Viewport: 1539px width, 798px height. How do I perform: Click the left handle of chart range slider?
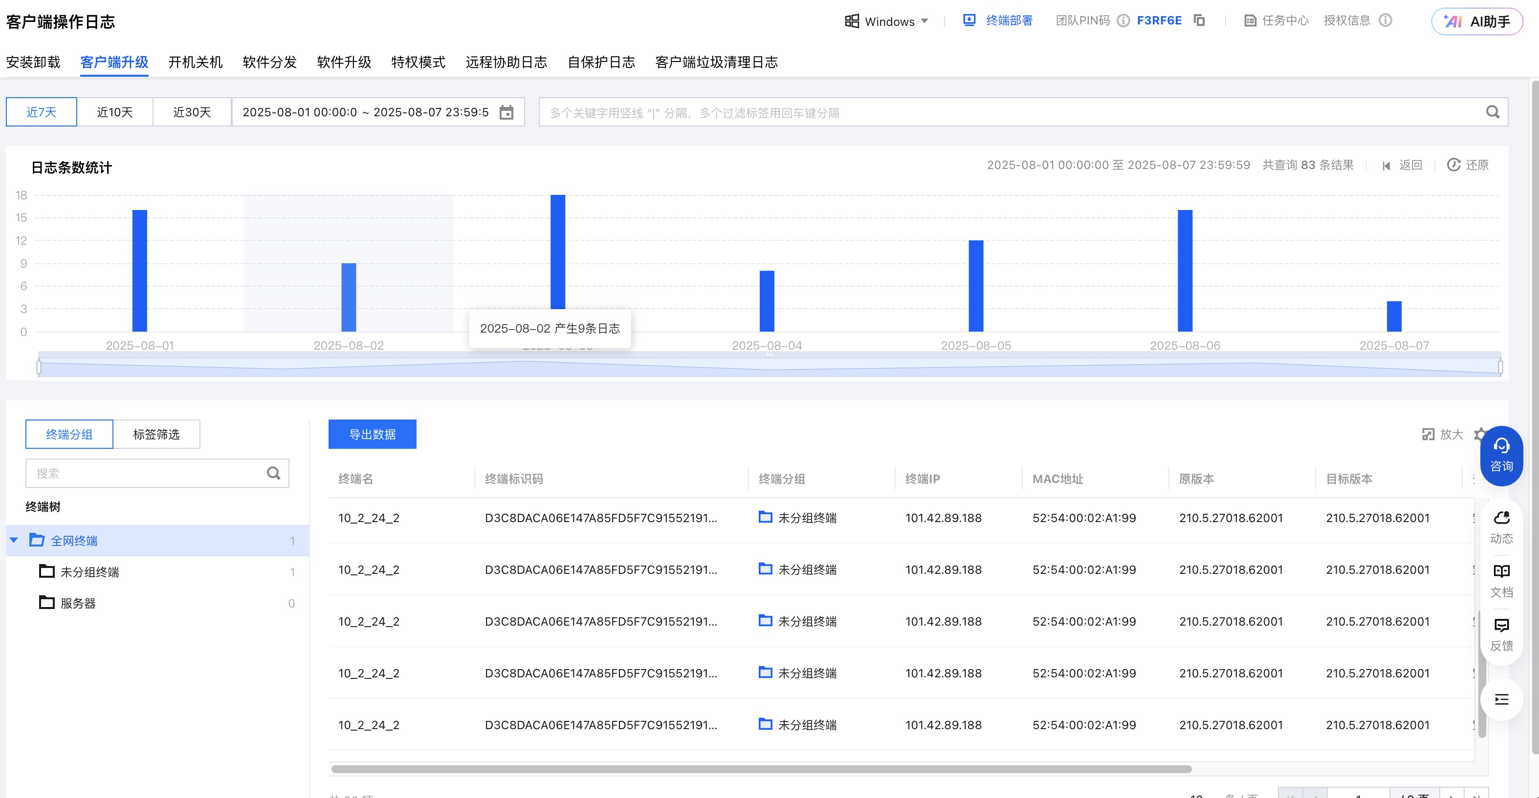(x=40, y=366)
